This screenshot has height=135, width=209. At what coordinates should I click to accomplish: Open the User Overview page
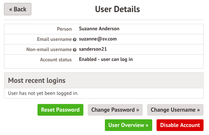[x=129, y=125]
